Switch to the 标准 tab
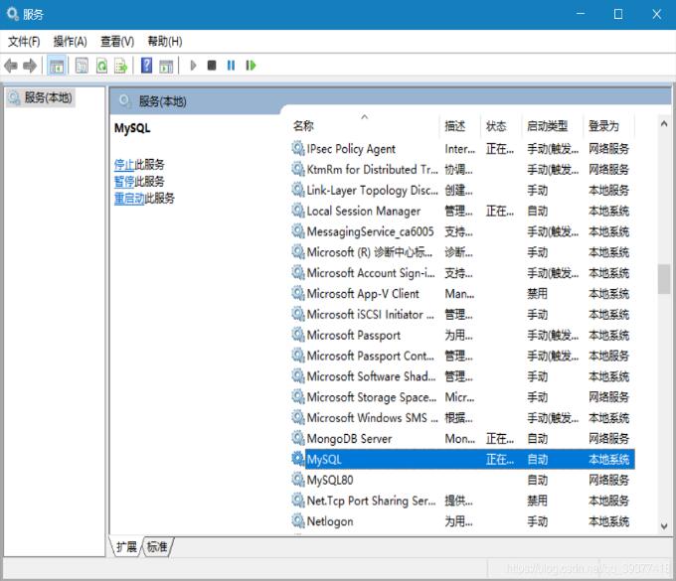The width and height of the screenshot is (676, 581). click(157, 546)
